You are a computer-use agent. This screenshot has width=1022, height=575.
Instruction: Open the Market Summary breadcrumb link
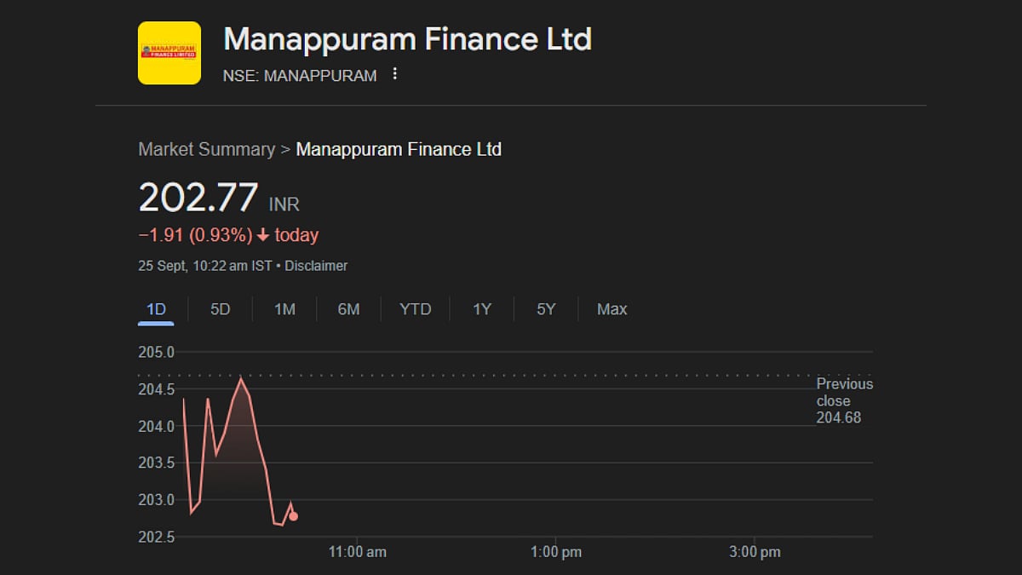[206, 149]
